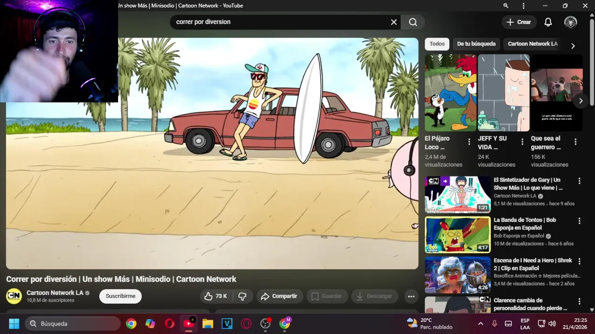Expand filter chips with the right chevron
The width and height of the screenshot is (595, 334).
pyautogui.click(x=573, y=45)
